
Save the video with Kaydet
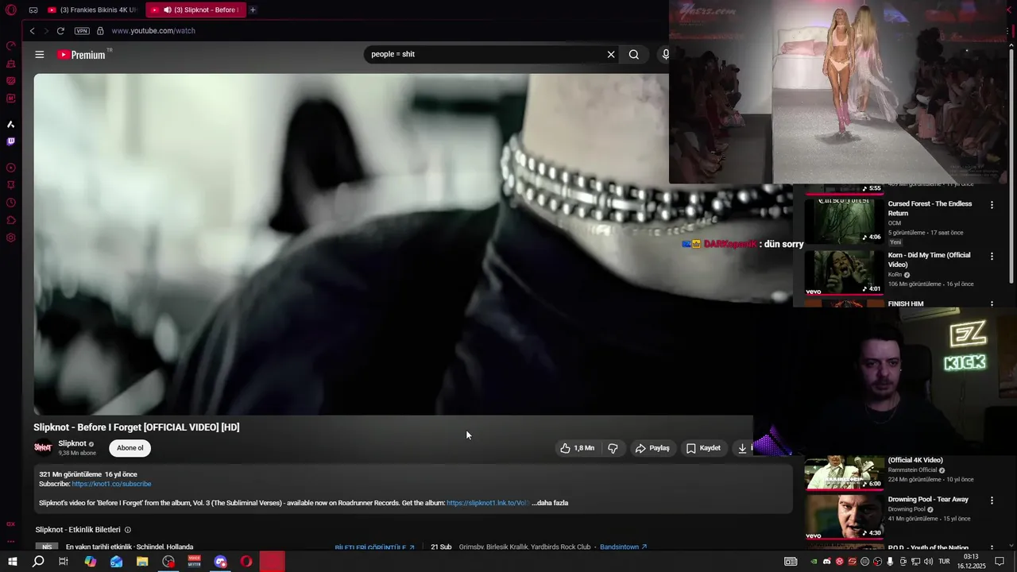(x=703, y=448)
